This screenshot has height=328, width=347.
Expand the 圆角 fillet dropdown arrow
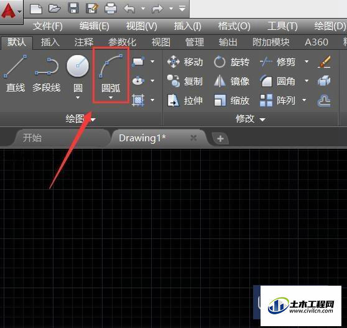coord(307,81)
